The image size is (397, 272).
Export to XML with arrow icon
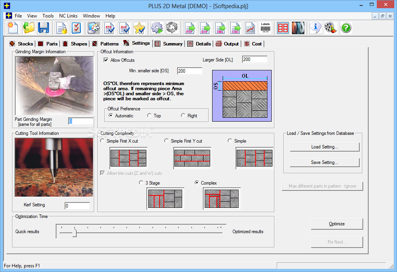point(220,28)
